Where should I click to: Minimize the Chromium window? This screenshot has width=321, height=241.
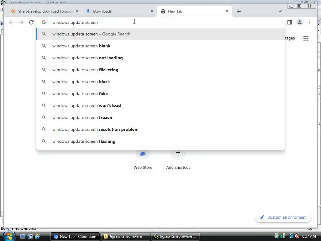click(291, 6)
